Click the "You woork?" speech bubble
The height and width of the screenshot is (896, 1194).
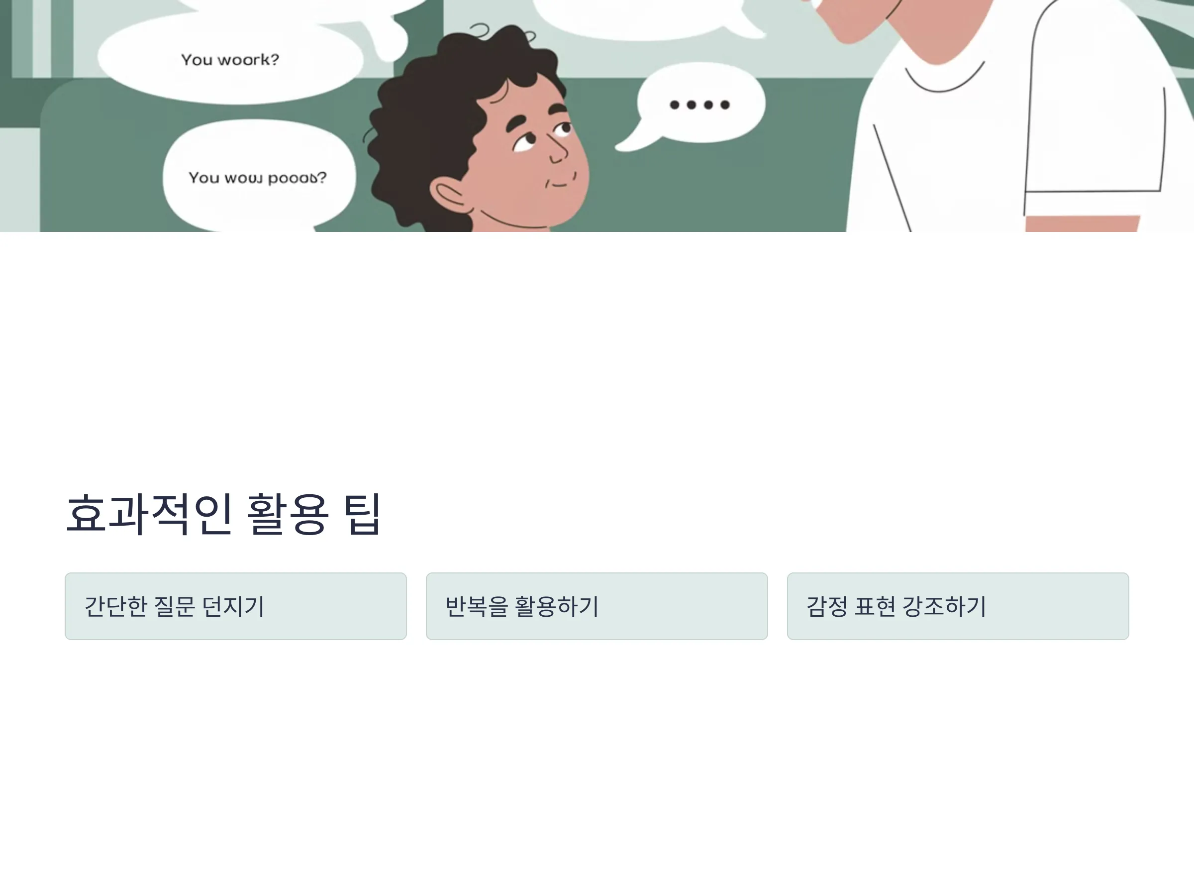(x=230, y=59)
